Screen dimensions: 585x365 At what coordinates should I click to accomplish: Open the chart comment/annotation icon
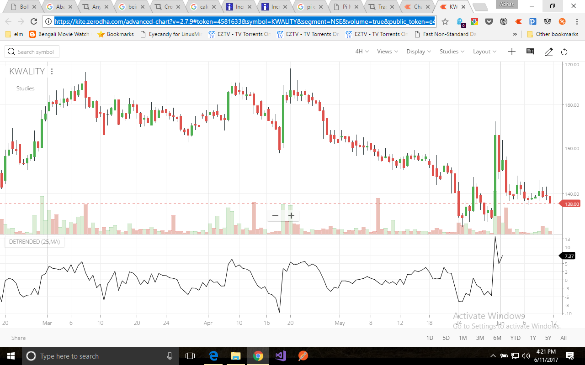(x=530, y=52)
